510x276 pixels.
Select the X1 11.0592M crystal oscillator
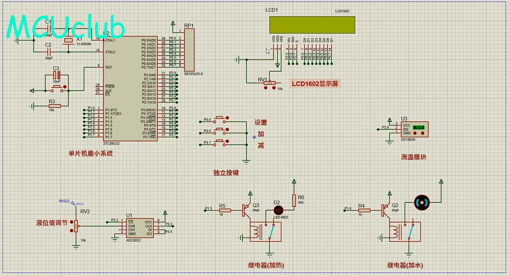pos(68,40)
